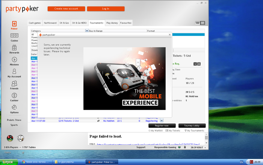This screenshot has width=263, height=165.
Task: Open the Sit & Go HERO tab
Action: [79, 23]
